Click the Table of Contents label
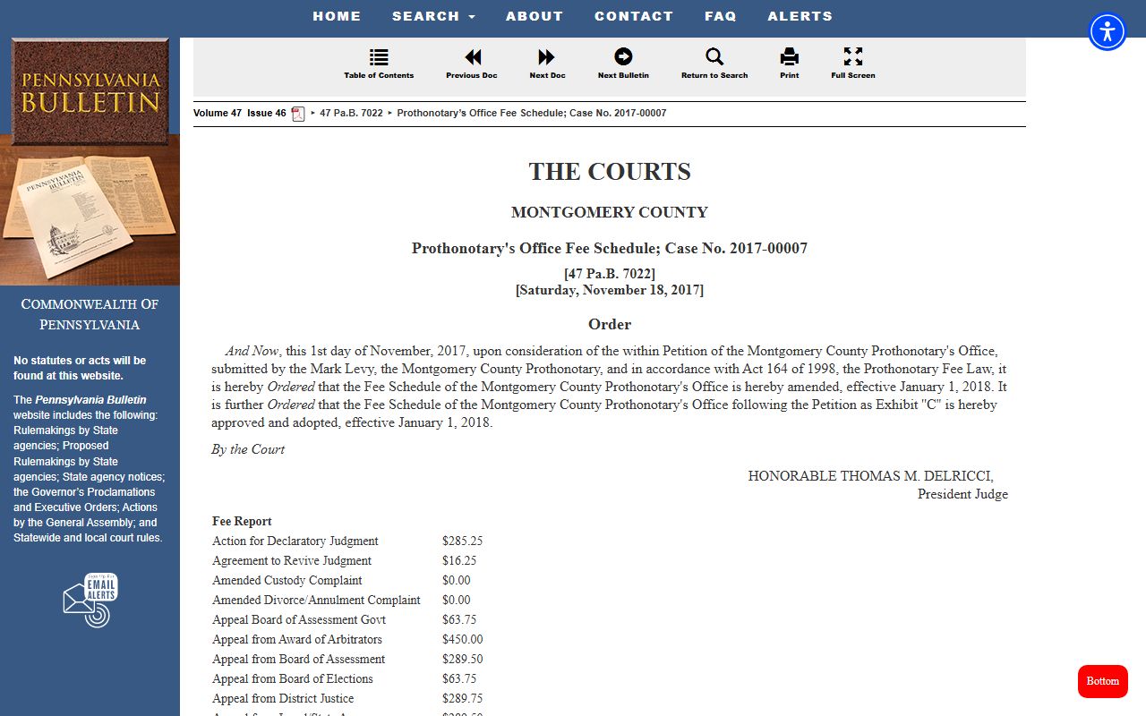The width and height of the screenshot is (1146, 716). point(379,75)
